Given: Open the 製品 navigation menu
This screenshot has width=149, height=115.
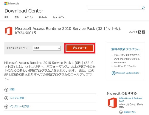Looking at the screenshot, I should 17,17.
